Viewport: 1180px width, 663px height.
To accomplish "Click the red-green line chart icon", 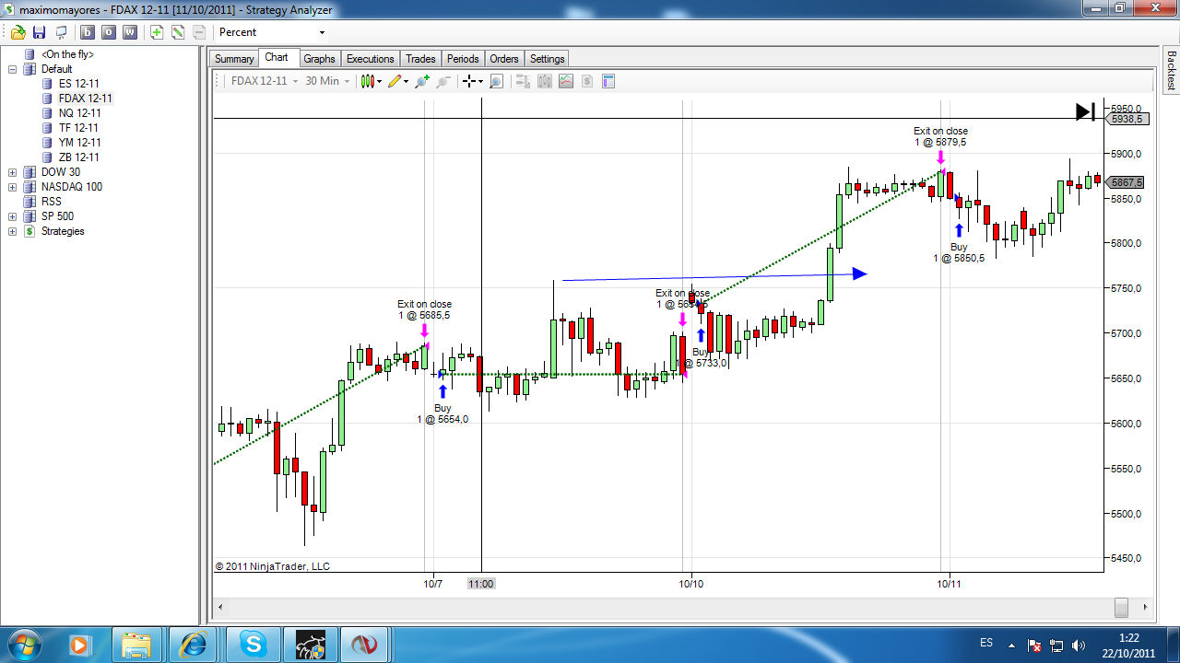I will [x=566, y=81].
